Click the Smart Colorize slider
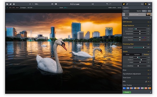The height and width of the screenshot is (97, 157). 140,37
